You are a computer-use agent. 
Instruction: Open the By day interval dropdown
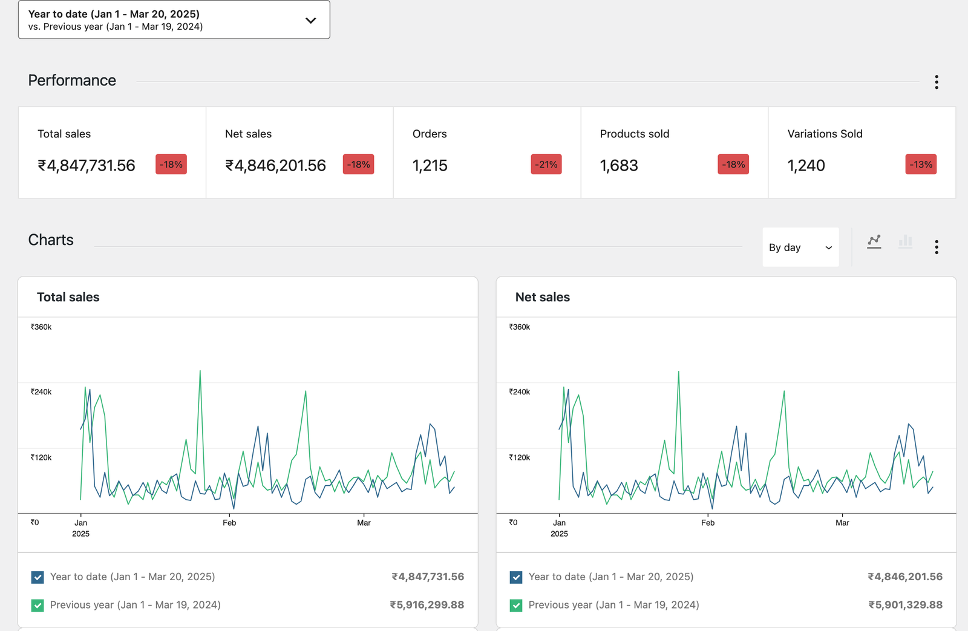(800, 247)
